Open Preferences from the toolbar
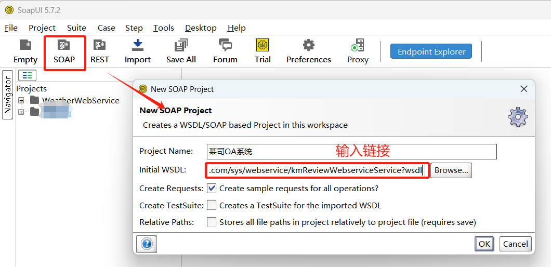Image resolution: width=551 pixels, height=267 pixels. 309,52
